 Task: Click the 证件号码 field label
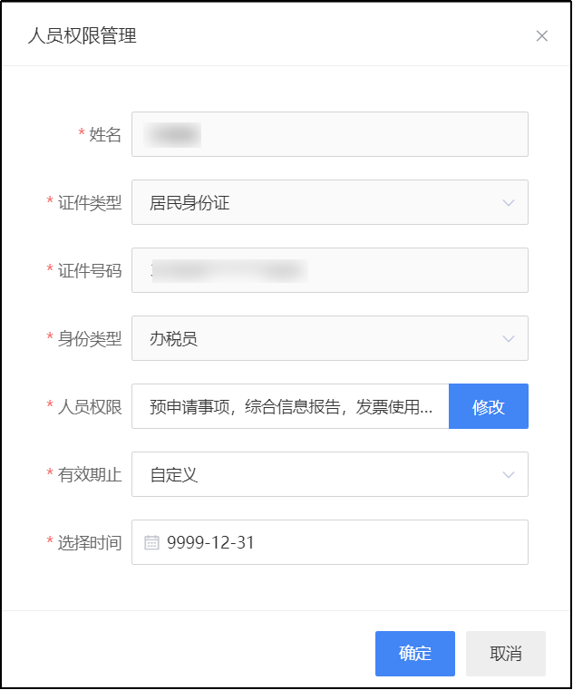click(x=90, y=270)
